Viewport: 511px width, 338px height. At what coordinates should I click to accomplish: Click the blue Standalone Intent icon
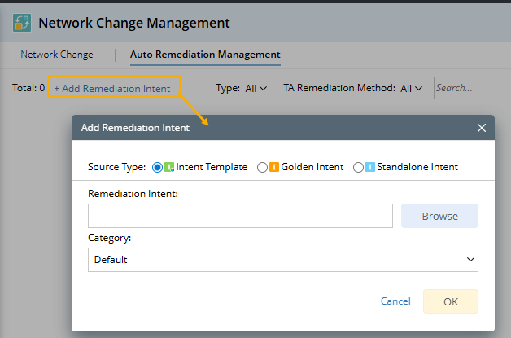pos(370,167)
